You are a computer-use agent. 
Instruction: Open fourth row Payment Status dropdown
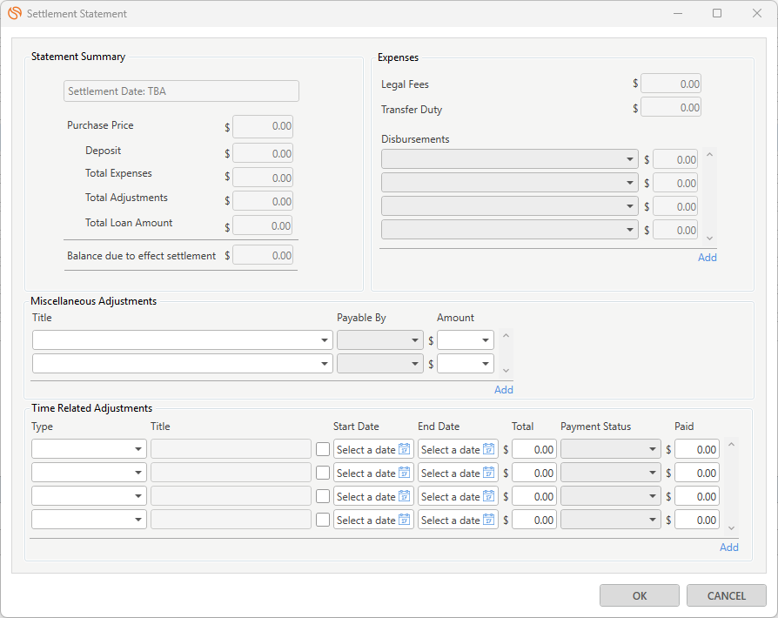(611, 520)
